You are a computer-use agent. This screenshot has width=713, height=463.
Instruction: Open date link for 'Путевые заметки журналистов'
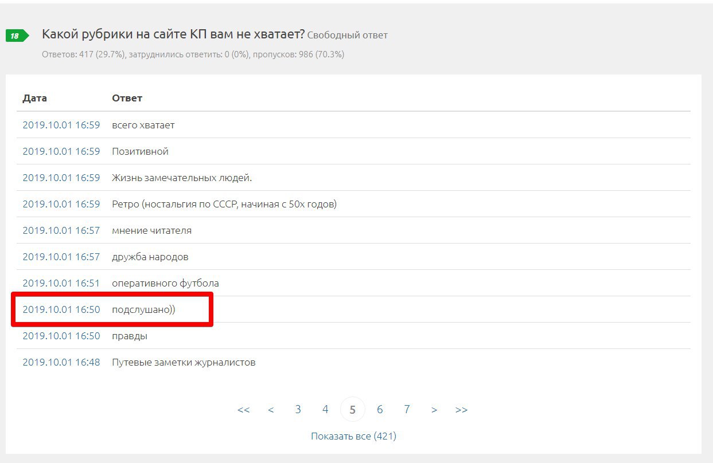tap(61, 362)
